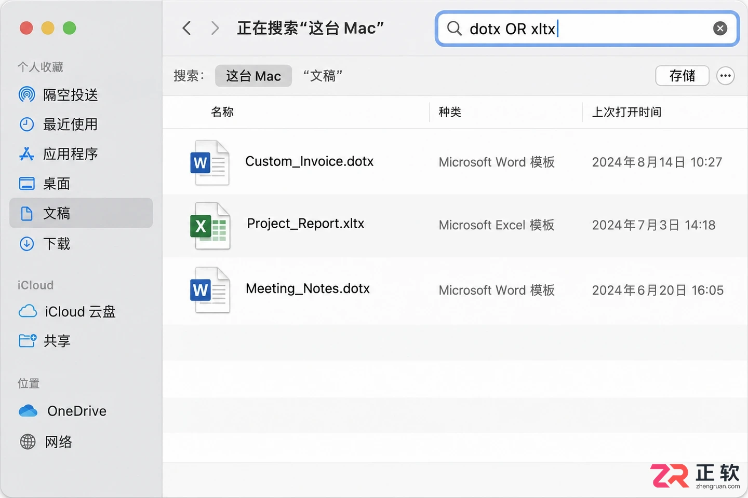Viewport: 748px width, 498px height.
Task: Click the Recents clock icon
Action: 26,125
